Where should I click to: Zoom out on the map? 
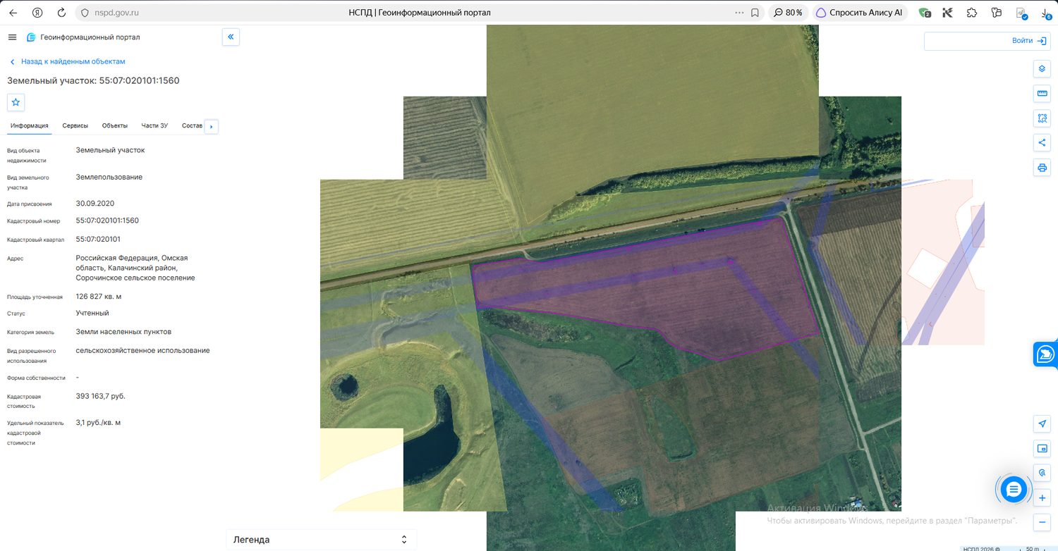tap(1042, 523)
